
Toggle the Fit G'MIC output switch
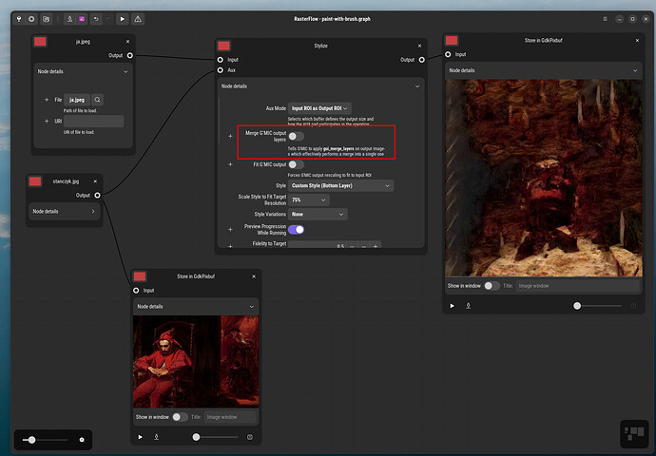[x=297, y=164]
